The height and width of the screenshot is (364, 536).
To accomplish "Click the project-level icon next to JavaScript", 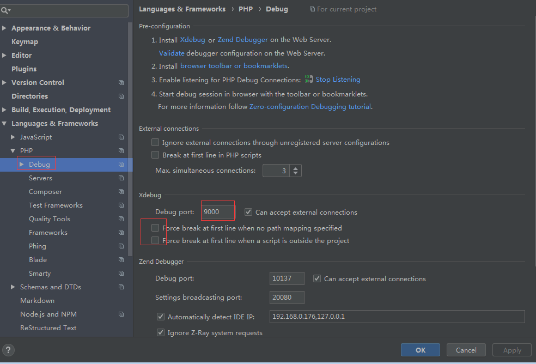I will point(121,137).
